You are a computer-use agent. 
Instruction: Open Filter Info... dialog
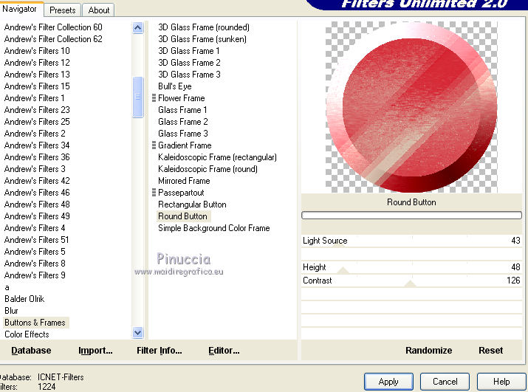tap(160, 350)
